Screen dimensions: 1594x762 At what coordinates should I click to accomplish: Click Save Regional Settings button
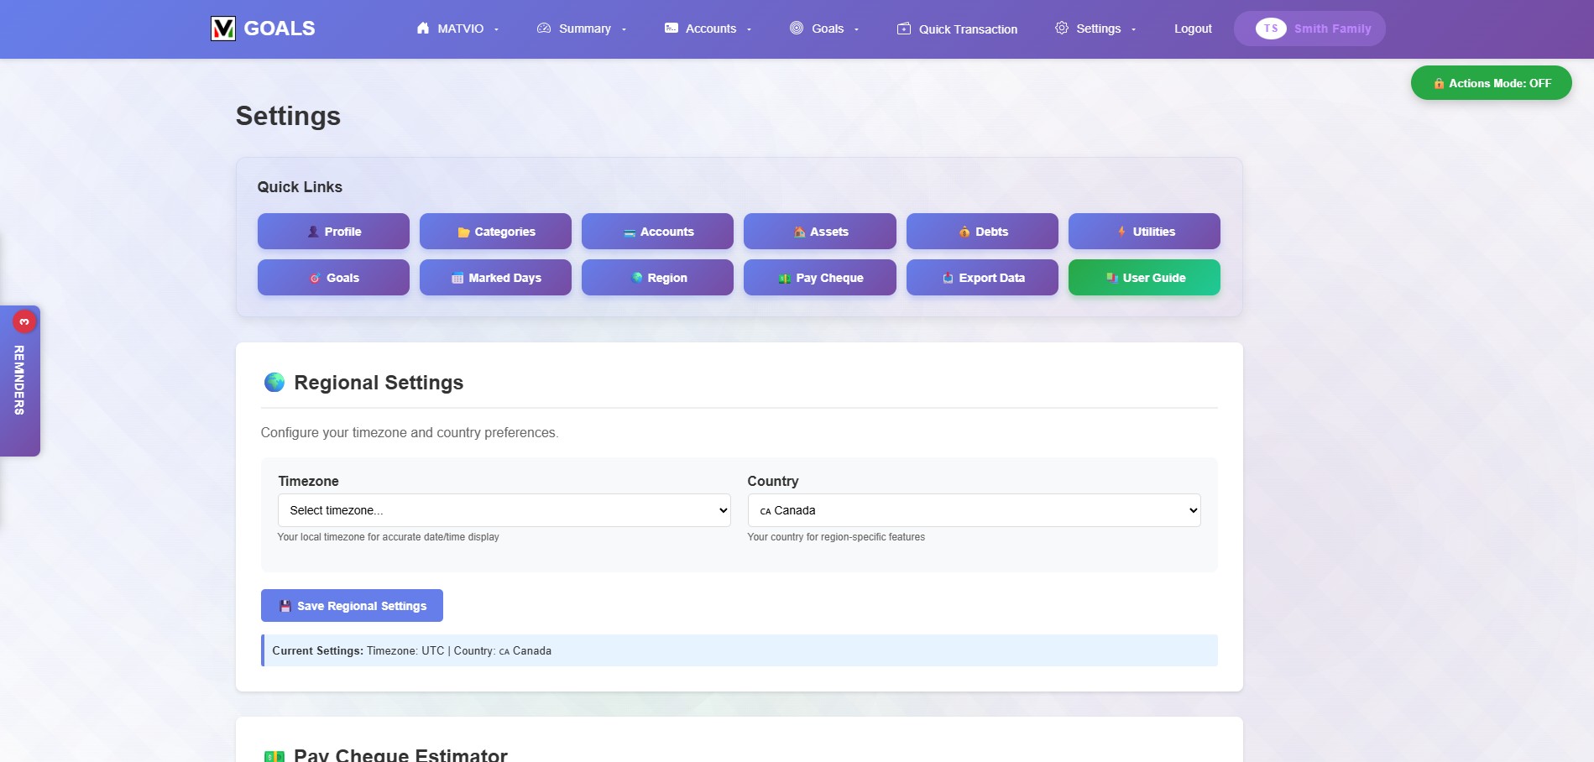(352, 606)
